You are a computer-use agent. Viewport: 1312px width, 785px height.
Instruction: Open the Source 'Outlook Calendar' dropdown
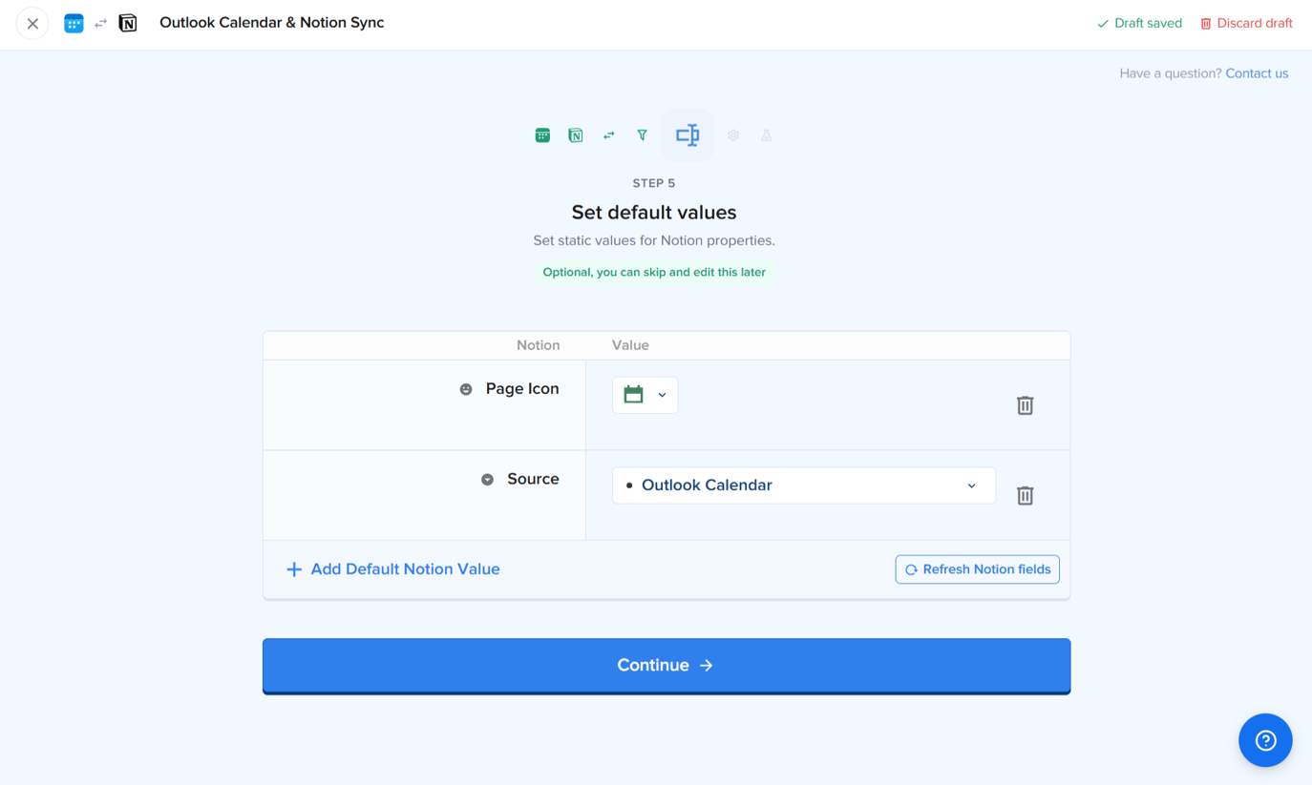[x=804, y=485]
